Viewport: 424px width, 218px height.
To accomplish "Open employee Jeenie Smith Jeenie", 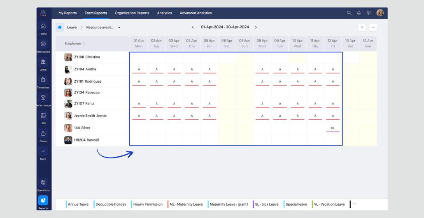I will 90,116.
